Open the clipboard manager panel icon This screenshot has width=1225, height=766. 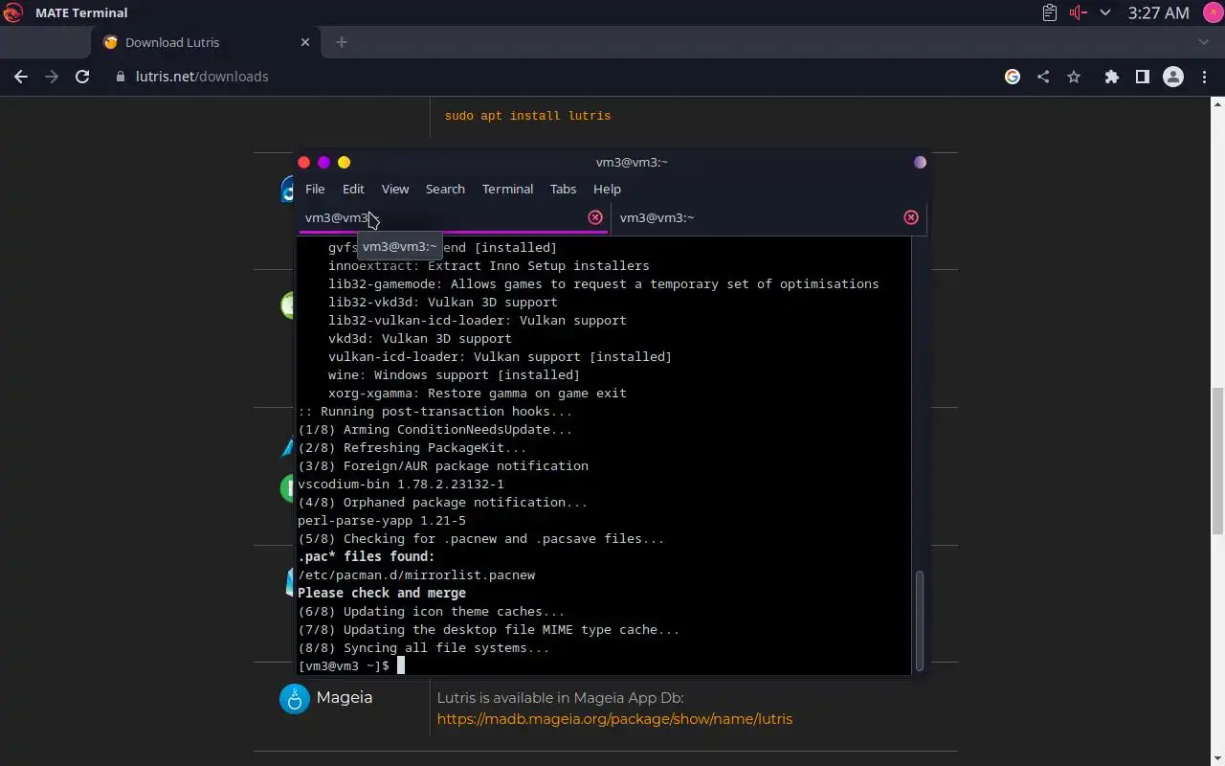pyautogui.click(x=1050, y=12)
